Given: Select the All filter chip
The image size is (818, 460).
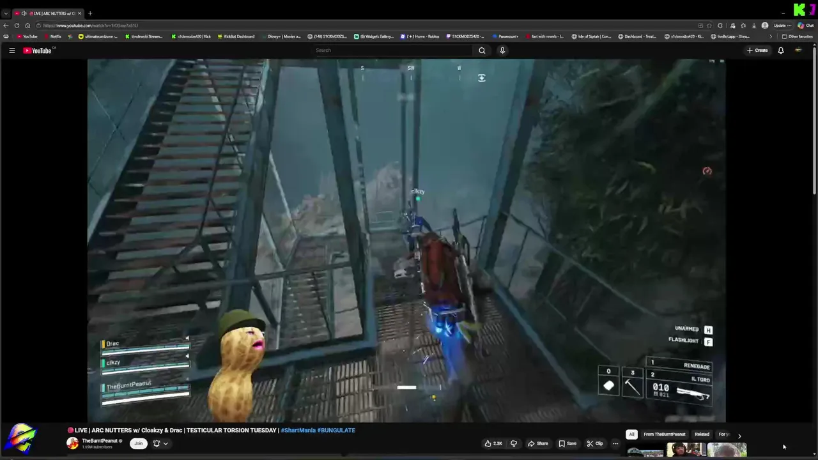Looking at the screenshot, I should click(631, 434).
